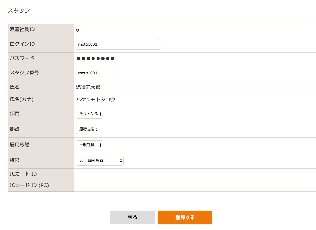Screen dimensions: 316x230
Task: Click the 派遣社員ID value 6
Action: click(x=77, y=30)
